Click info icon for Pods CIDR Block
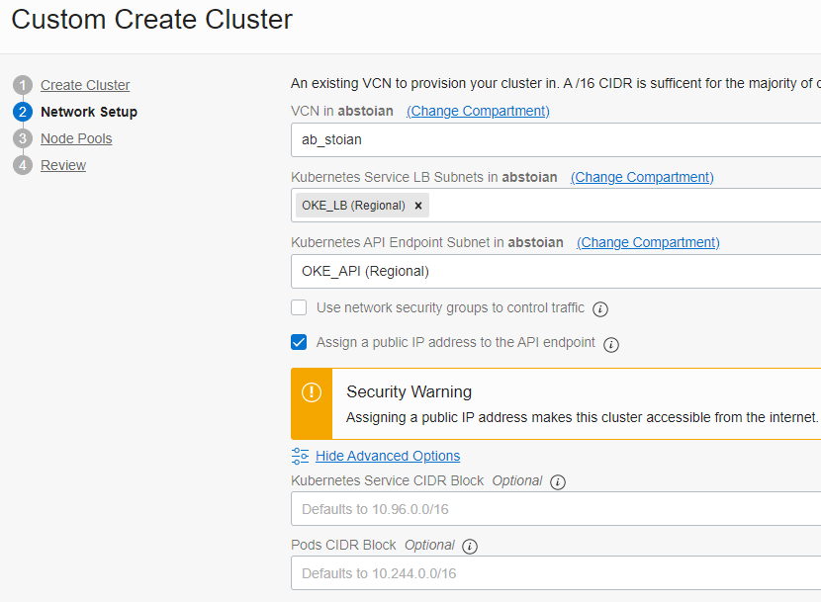Screen dimensions: 821x602 (470, 547)
